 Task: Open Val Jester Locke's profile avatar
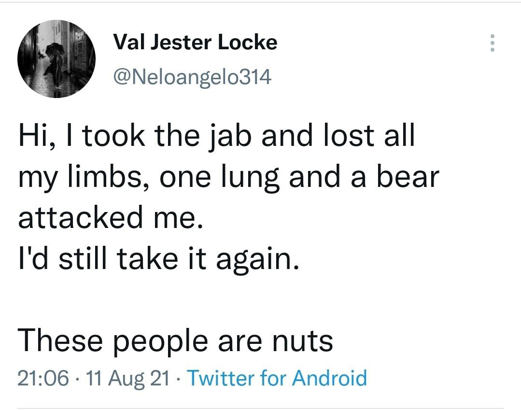pyautogui.click(x=56, y=59)
